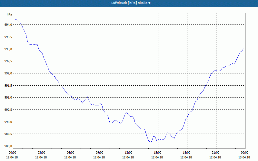Select the 991,5 pressure axis label
The width and height of the screenshot is (258, 161).
8,86
